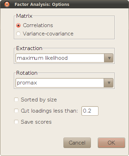
Task: Click the Factor Analysis: Options title bar
Action: pos(64,4)
